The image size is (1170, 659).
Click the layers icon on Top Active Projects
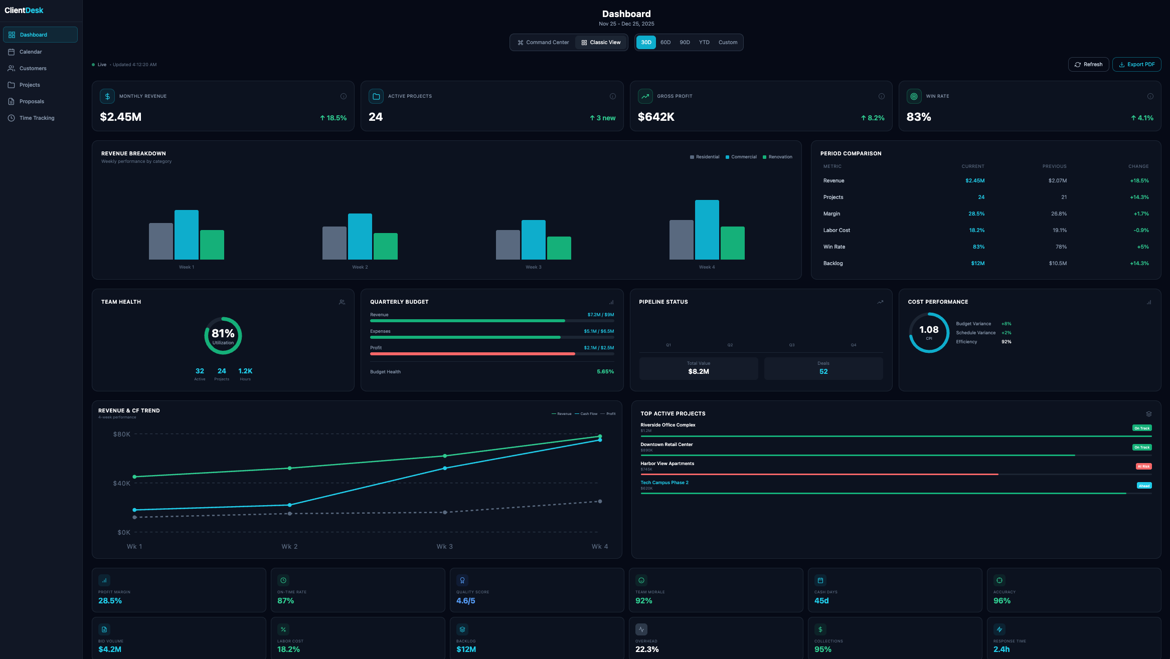1149,413
